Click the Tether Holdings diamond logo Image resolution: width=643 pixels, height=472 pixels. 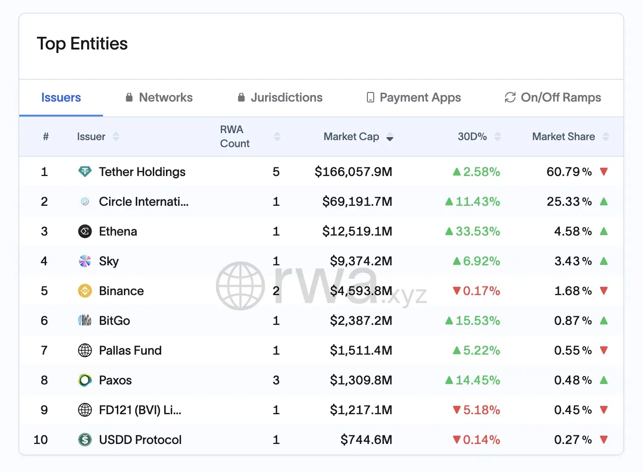(85, 172)
